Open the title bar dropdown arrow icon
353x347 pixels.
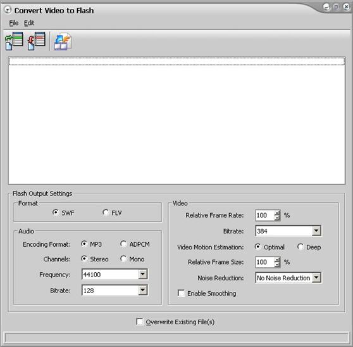click(8, 10)
